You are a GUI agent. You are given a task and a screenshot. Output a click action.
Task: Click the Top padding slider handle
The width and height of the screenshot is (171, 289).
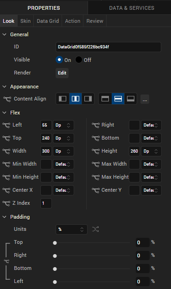point(55,243)
